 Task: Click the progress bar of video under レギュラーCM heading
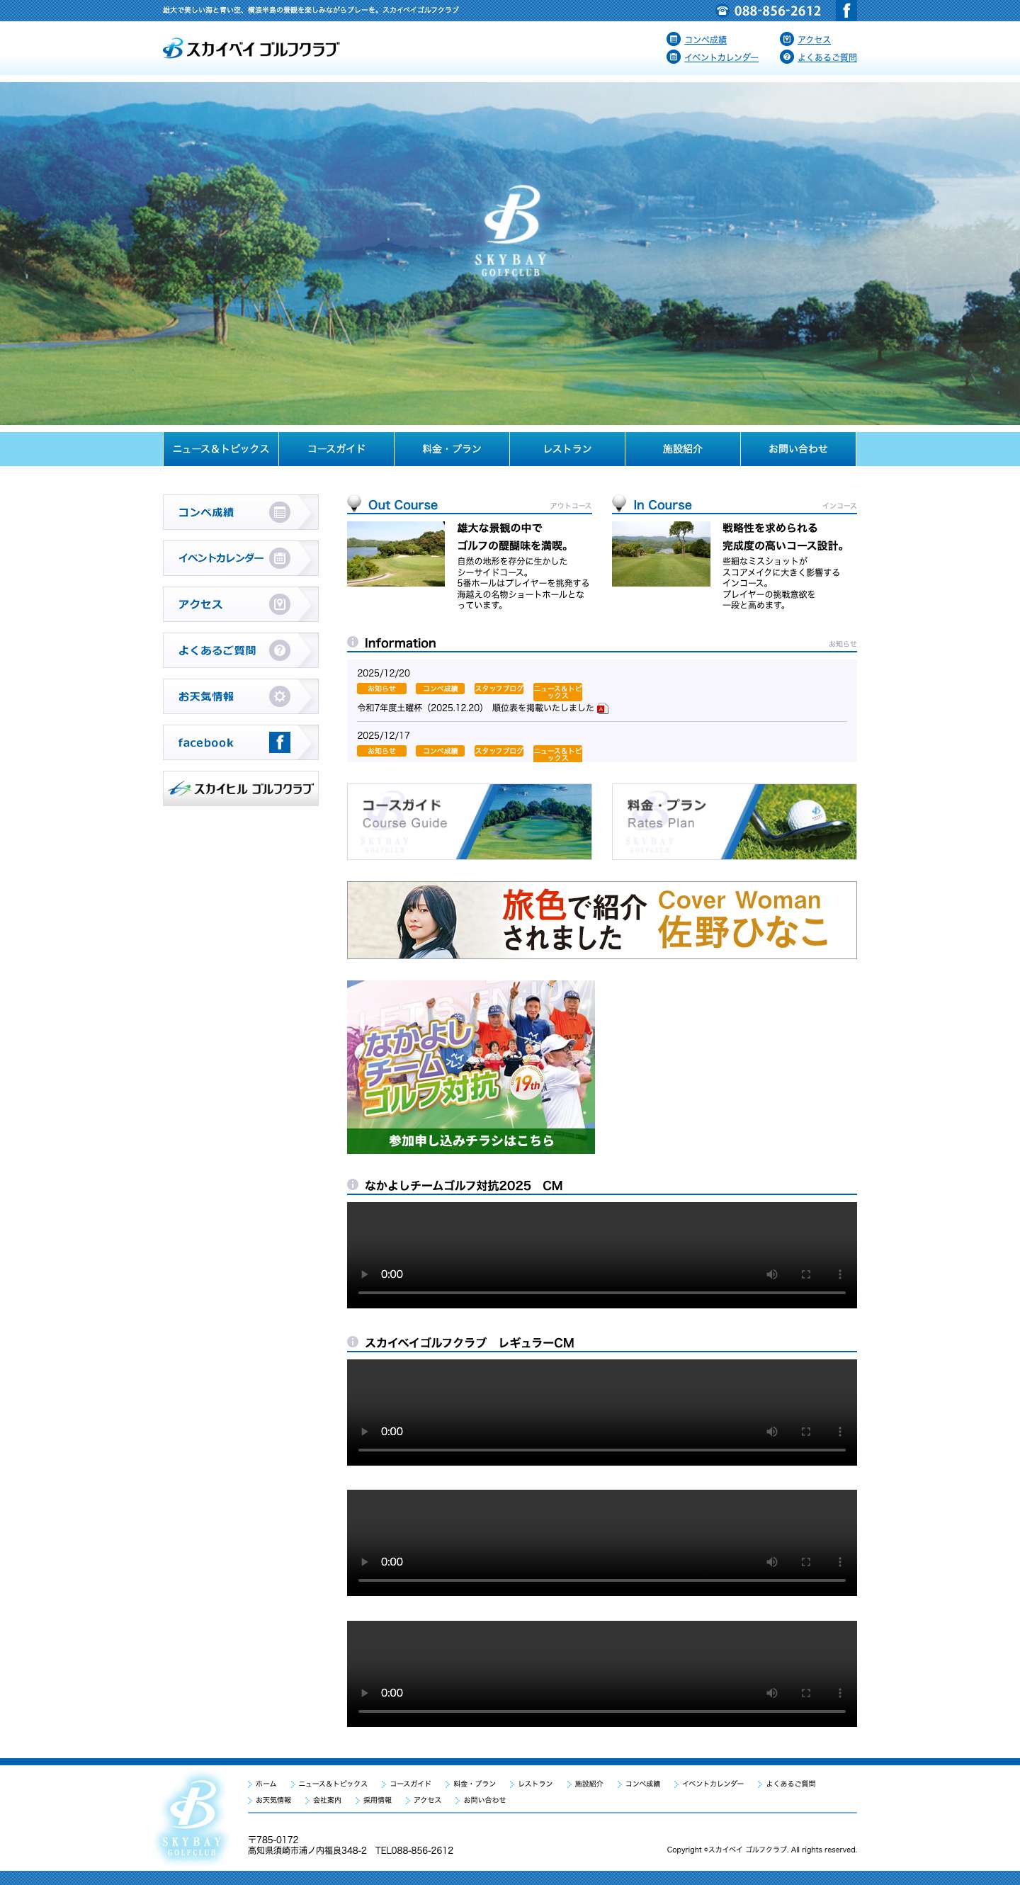coord(601,1450)
